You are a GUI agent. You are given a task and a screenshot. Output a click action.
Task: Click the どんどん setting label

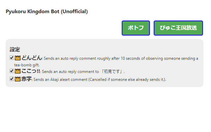[x=32, y=58]
